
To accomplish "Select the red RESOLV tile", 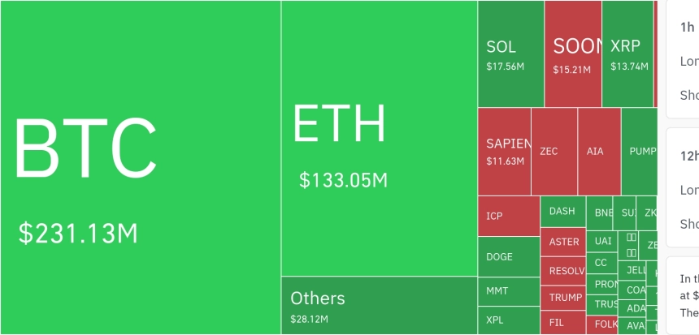I will coord(563,271).
